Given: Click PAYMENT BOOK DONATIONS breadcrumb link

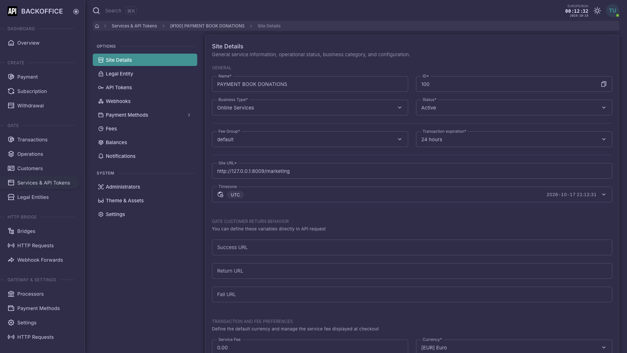Looking at the screenshot, I should click(207, 26).
